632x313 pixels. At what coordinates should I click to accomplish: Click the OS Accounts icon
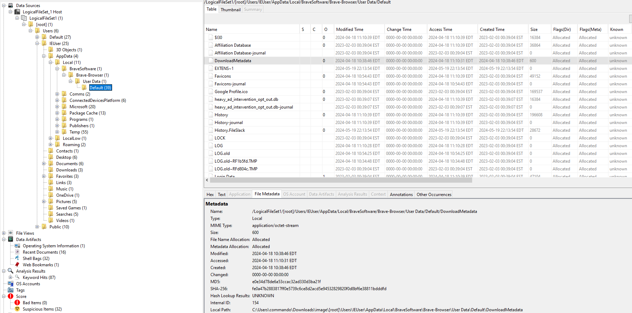pos(11,283)
